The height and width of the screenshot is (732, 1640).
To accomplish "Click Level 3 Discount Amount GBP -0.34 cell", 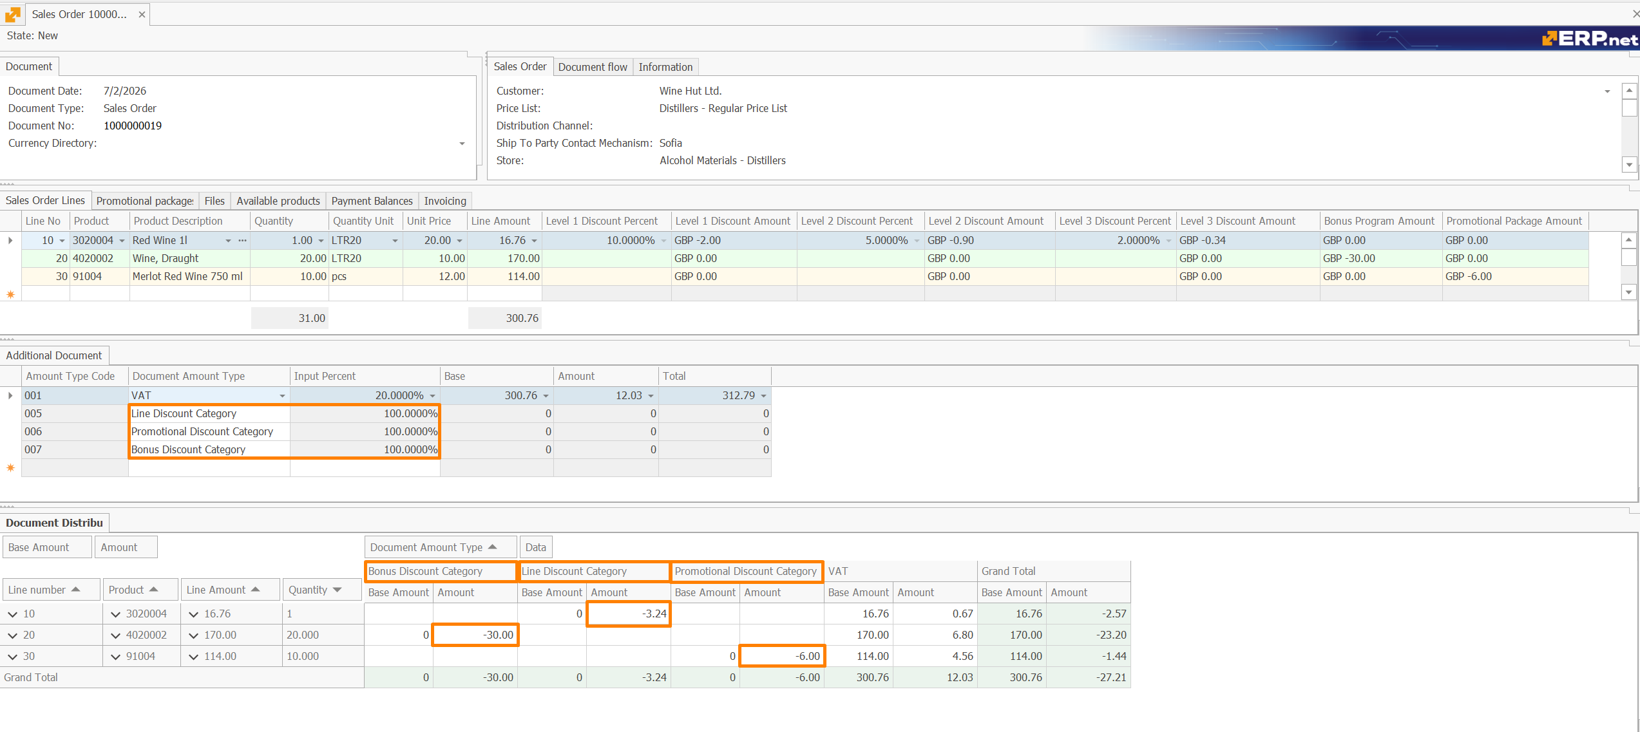I will (x=1248, y=240).
